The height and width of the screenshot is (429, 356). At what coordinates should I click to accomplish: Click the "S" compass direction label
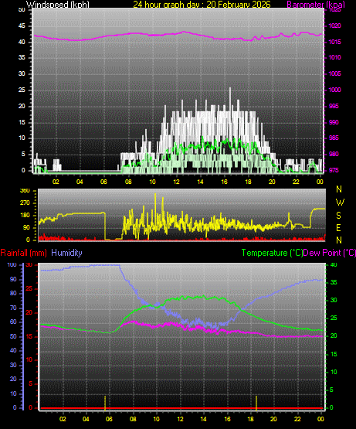[338, 216]
